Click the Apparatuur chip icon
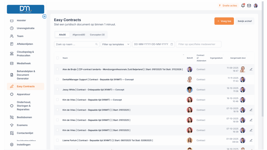267x150 pixels. pos(12,94)
